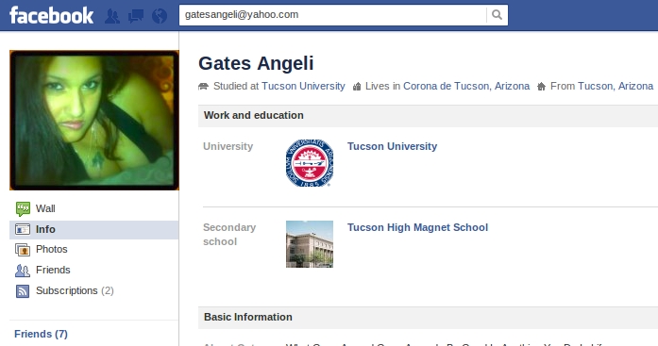This screenshot has width=658, height=346.
Task: Click the Facebook logo
Action: [x=51, y=15]
